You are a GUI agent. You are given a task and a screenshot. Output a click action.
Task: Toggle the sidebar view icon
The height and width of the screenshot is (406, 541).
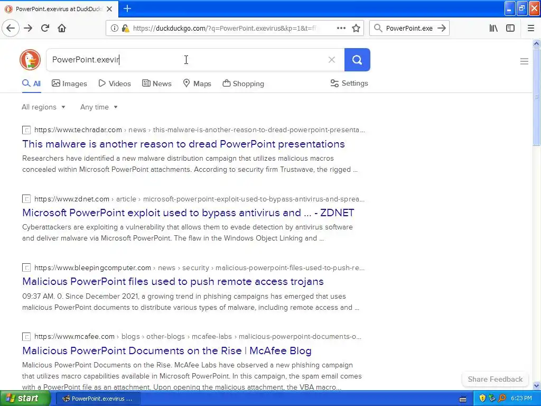coord(510,29)
